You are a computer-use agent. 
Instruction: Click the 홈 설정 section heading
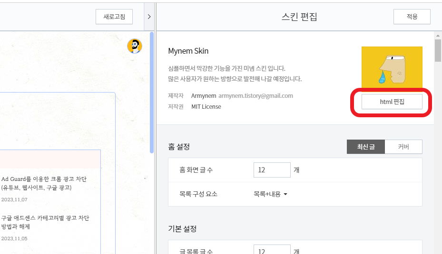[179, 147]
